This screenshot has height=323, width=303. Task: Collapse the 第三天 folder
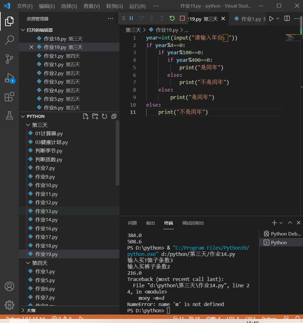point(28,125)
